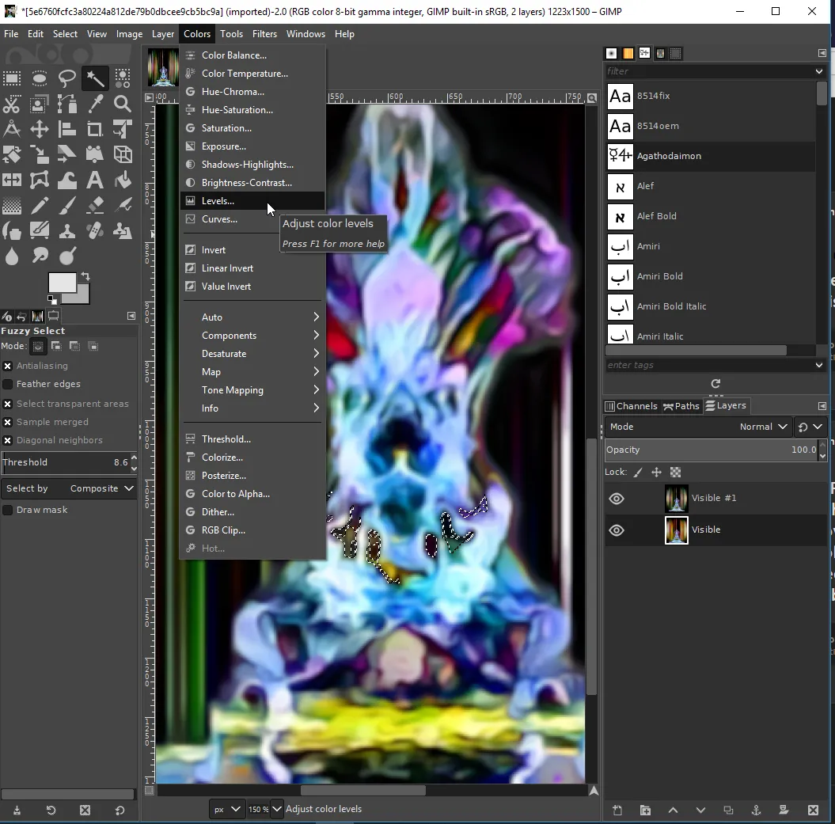Click the foreground color swatch
835x824 pixels.
point(61,283)
